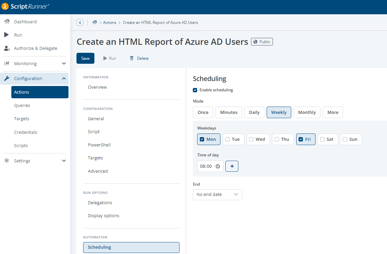Click the Delete button label
The width and height of the screenshot is (387, 254).
(143, 58)
